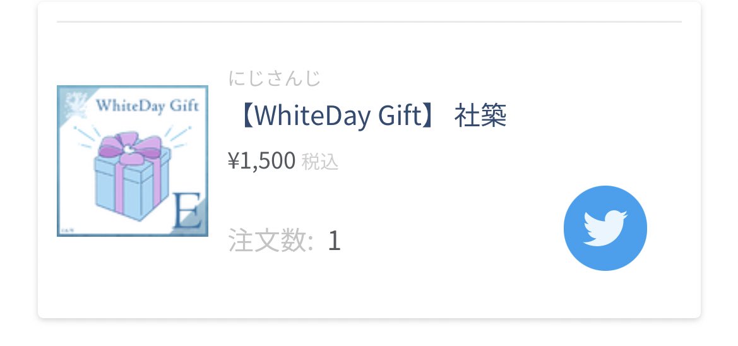
Task: Click the 'WhiteDay Gift' heading inside the thumbnail
Action: (147, 105)
